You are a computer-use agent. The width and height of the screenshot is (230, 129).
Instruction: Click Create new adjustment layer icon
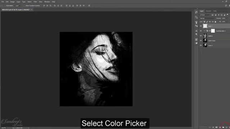220,128
